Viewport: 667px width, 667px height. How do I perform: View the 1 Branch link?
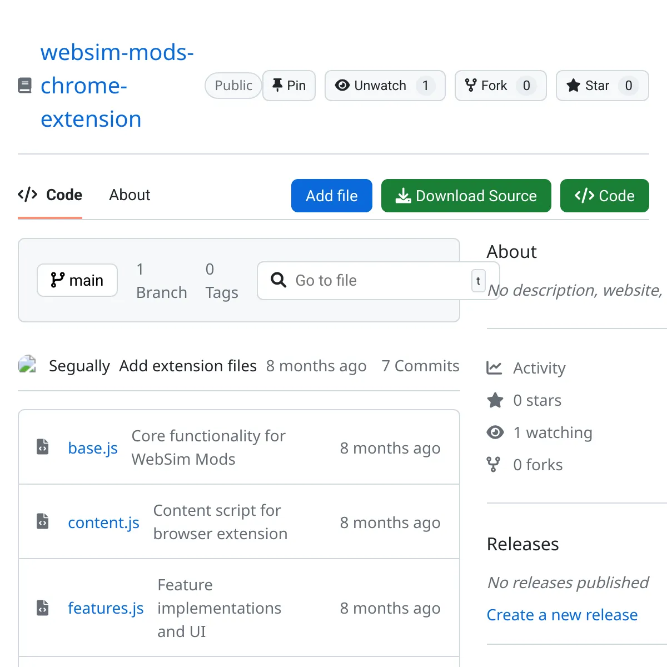pos(162,281)
